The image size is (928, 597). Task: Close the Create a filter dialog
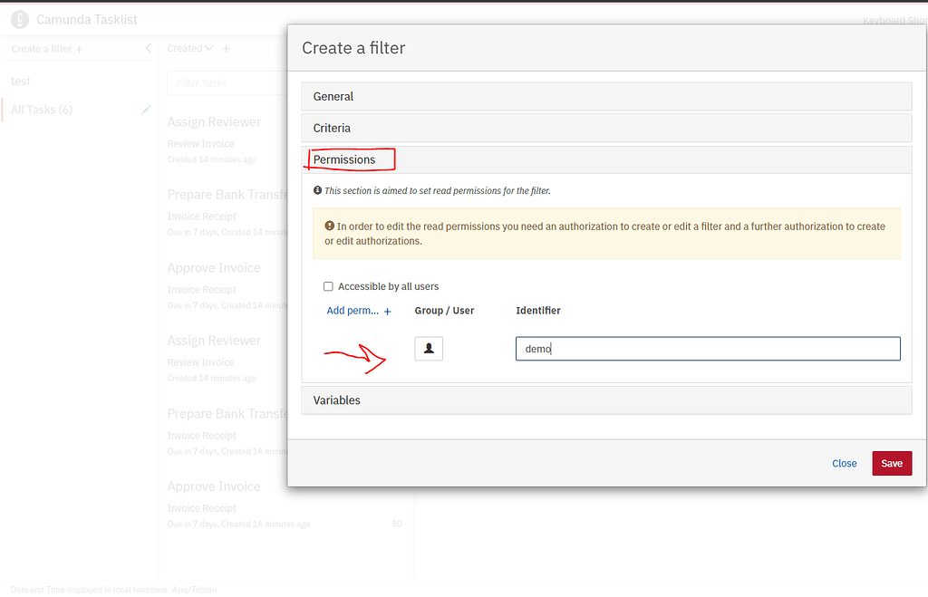point(844,463)
